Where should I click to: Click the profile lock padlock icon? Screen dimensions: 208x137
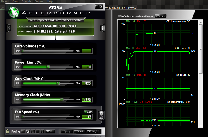point(7,131)
